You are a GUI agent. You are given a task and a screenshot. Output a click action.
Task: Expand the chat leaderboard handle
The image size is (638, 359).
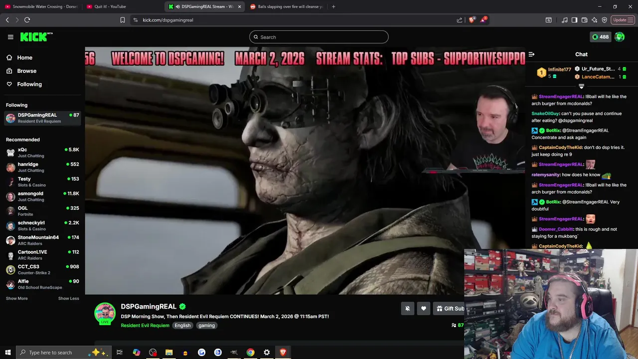point(581,86)
